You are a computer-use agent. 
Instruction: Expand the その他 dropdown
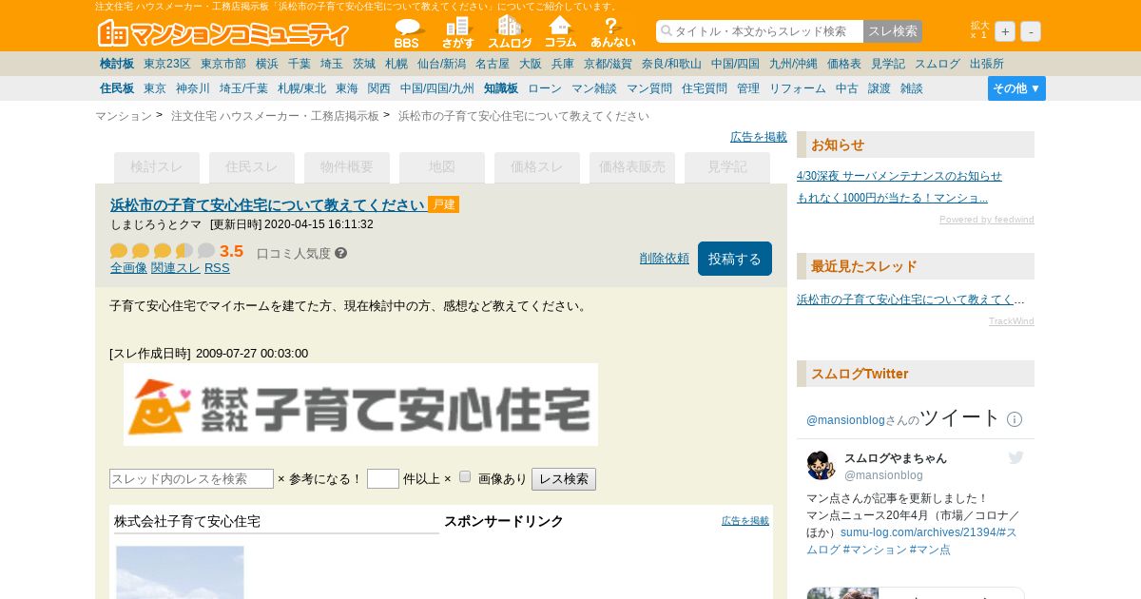coord(1016,88)
